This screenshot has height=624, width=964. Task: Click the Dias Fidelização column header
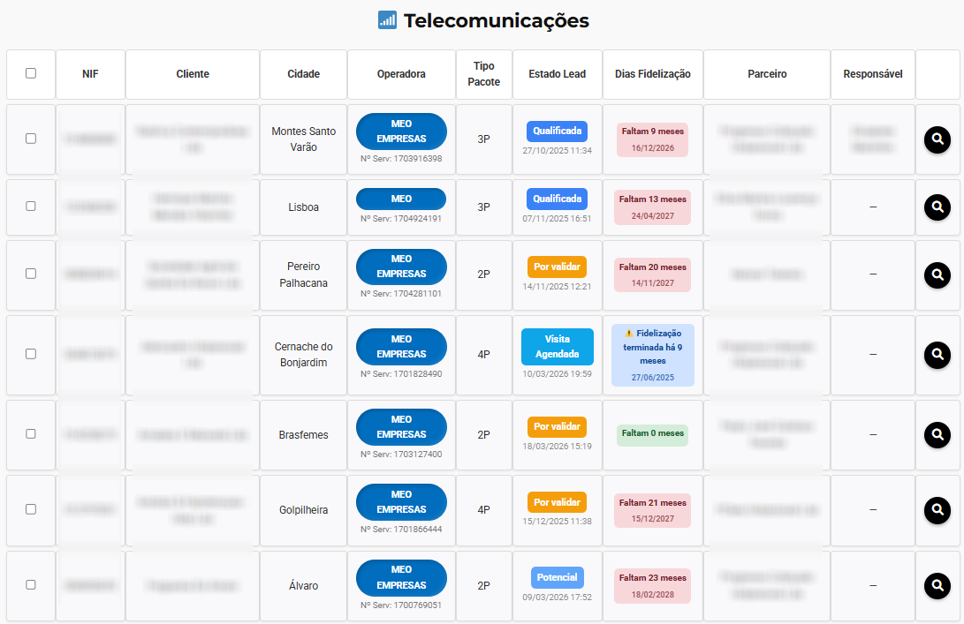653,74
